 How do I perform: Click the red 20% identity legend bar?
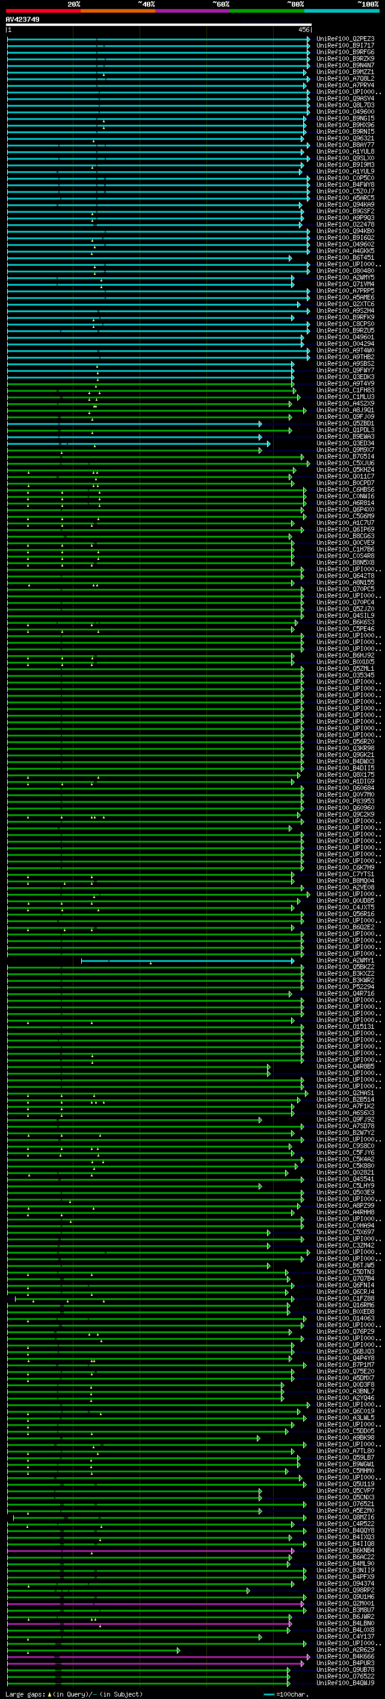(x=43, y=11)
